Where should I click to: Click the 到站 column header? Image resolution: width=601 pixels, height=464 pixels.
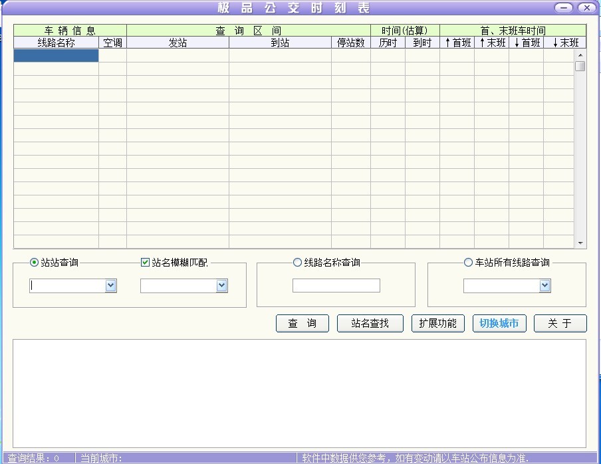point(280,43)
